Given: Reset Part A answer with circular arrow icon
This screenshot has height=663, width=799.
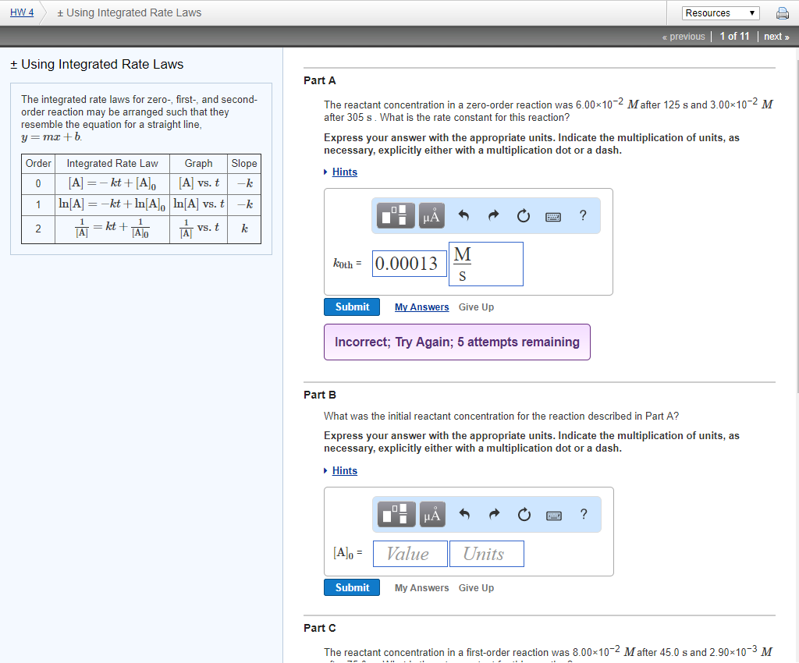Looking at the screenshot, I should (x=524, y=215).
